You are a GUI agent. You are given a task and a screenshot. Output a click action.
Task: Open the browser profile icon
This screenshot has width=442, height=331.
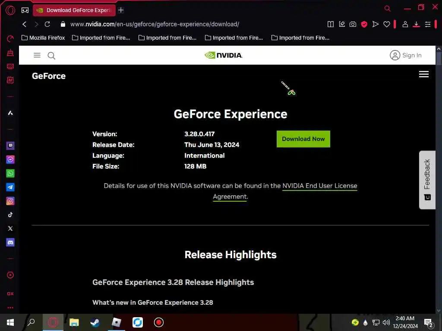(405, 24)
